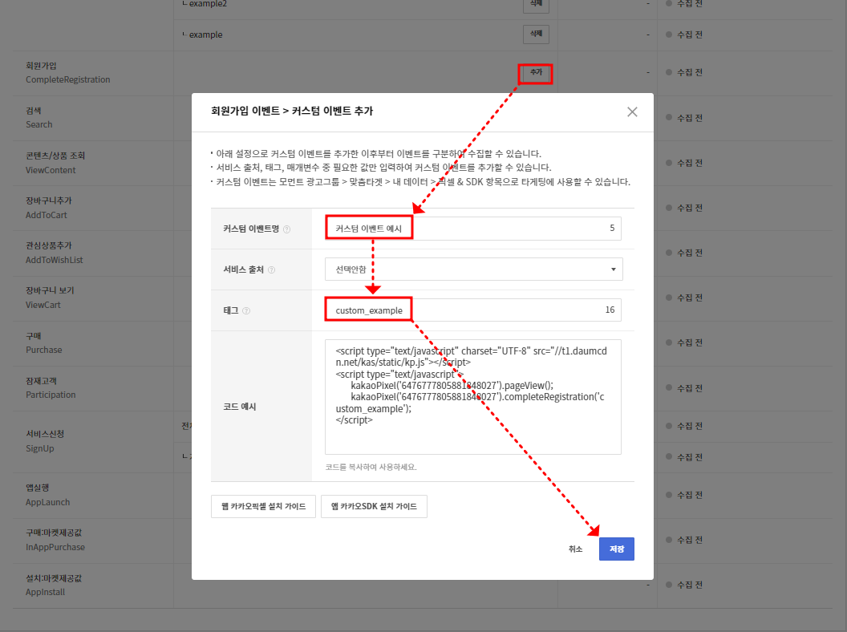The width and height of the screenshot is (847, 632).
Task: Click the help icon next to 태그
Action: pyautogui.click(x=246, y=310)
